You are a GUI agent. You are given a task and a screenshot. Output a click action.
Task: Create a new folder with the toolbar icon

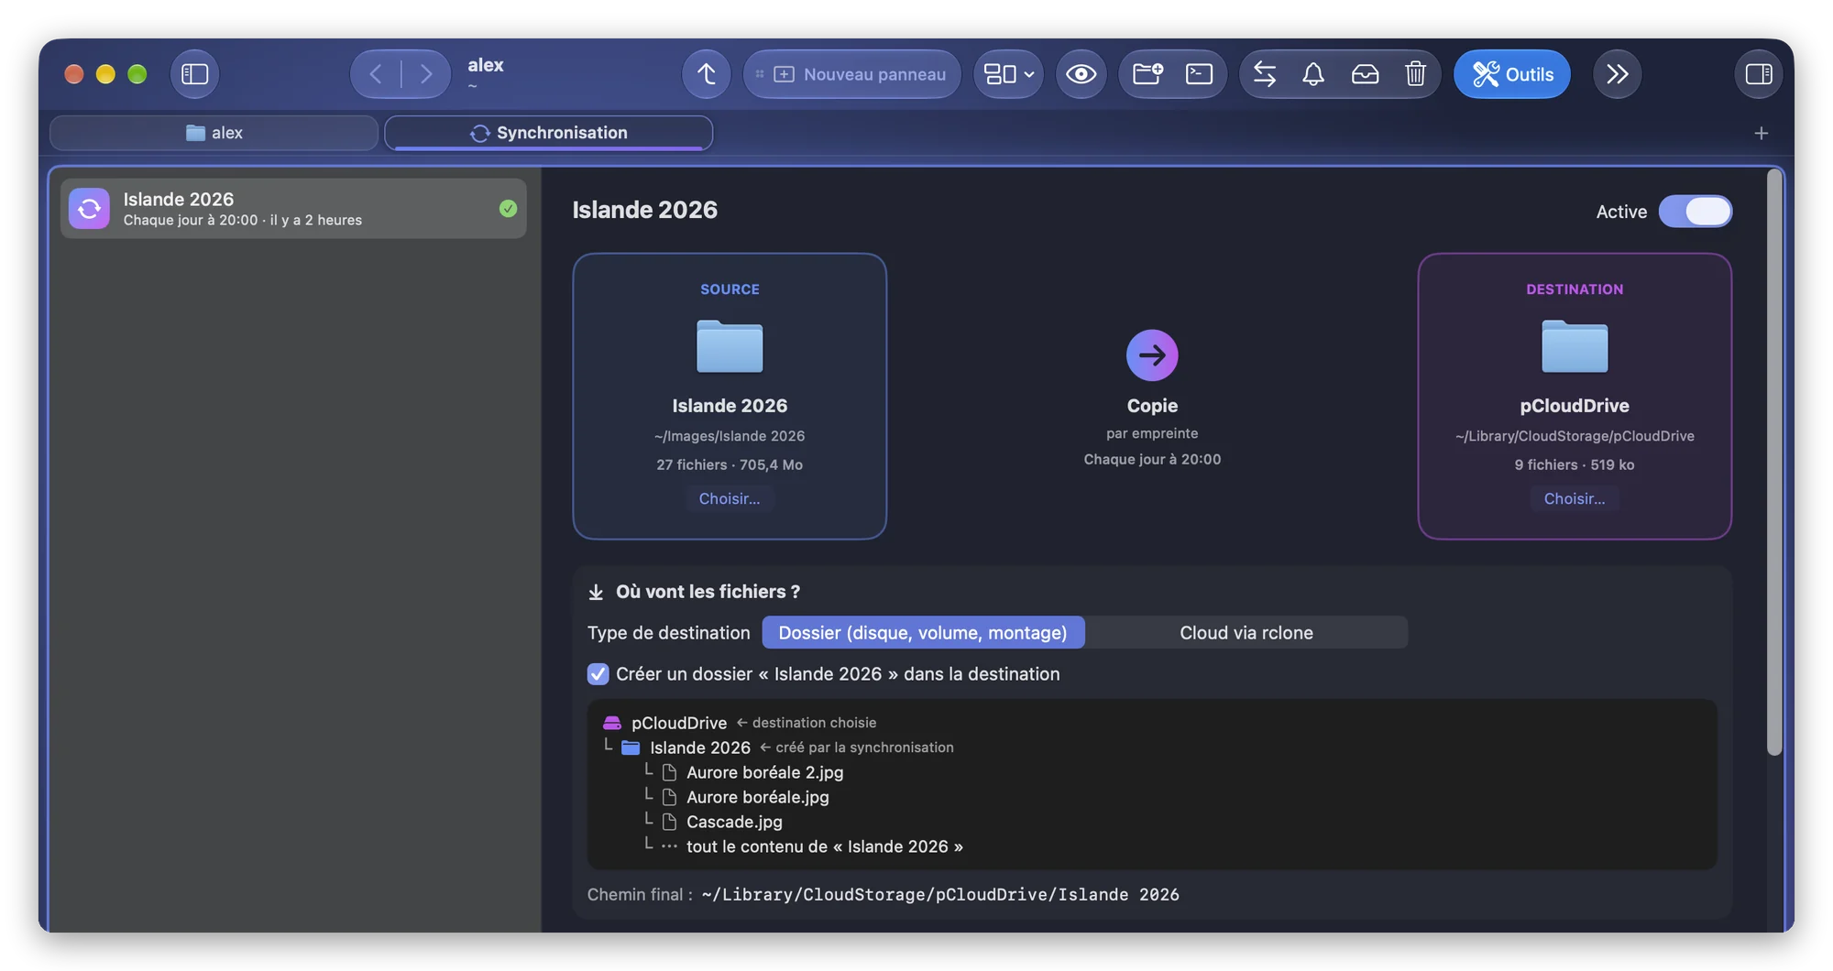click(x=1147, y=74)
